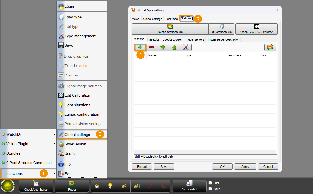The width and height of the screenshot is (313, 194).
Task: Open Trigger server description sub-tab
Action: coord(223,39)
